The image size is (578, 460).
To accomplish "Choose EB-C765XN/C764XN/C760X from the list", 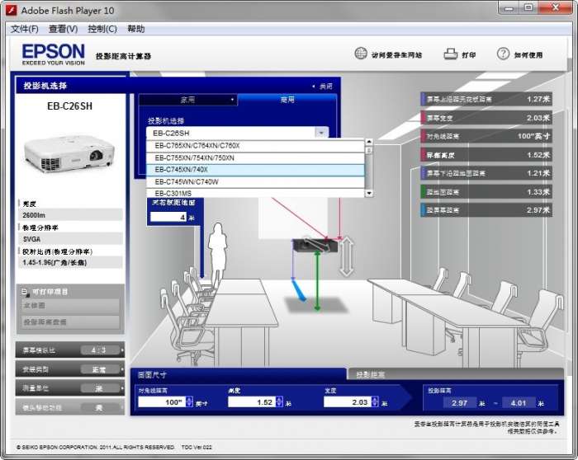I will tap(255, 146).
